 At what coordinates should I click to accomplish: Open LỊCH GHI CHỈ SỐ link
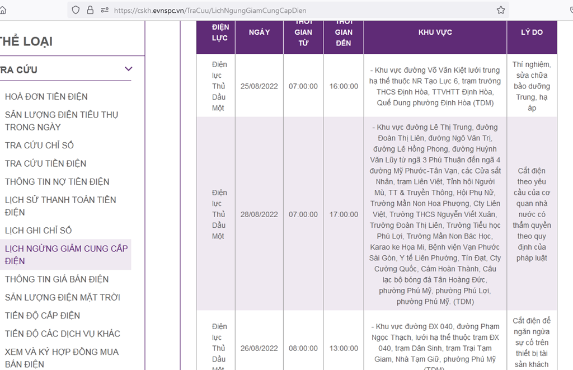point(38,230)
